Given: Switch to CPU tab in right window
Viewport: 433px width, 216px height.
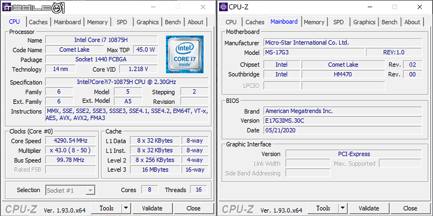Looking at the screenshot, I should [231, 22].
